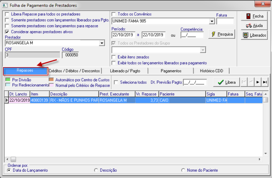The width and height of the screenshot is (272, 178).
Task: Open Créditos / Débitos / Descontos tab
Action: [x=74, y=71]
